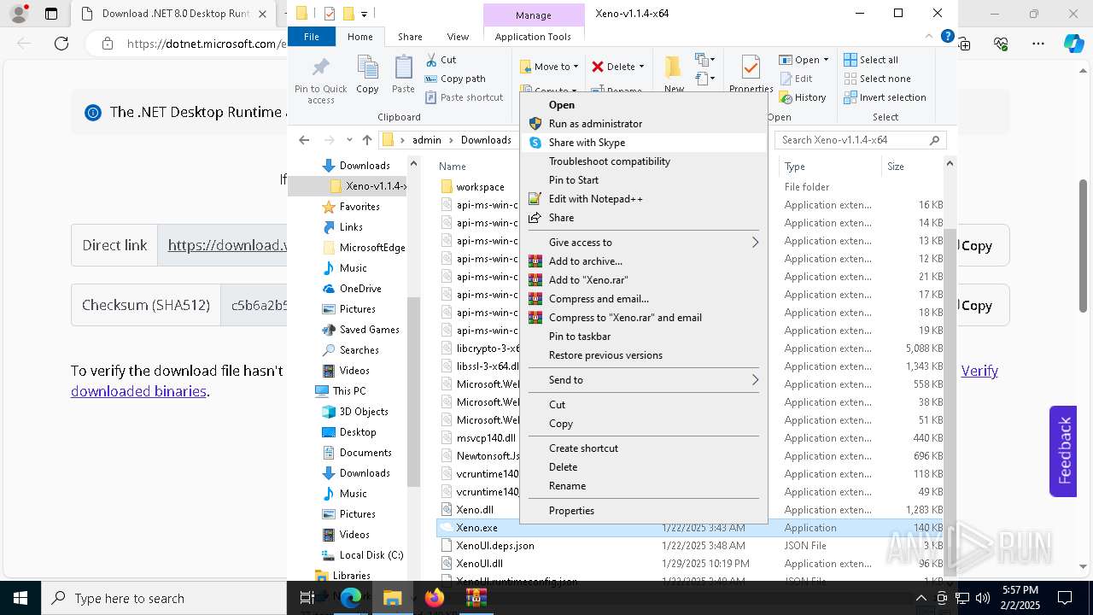
Task: Go up one folder with up arrow
Action: (367, 140)
